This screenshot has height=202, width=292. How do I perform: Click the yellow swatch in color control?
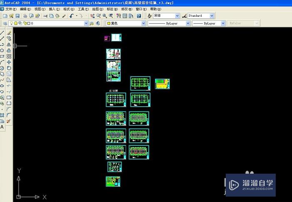pos(109,23)
